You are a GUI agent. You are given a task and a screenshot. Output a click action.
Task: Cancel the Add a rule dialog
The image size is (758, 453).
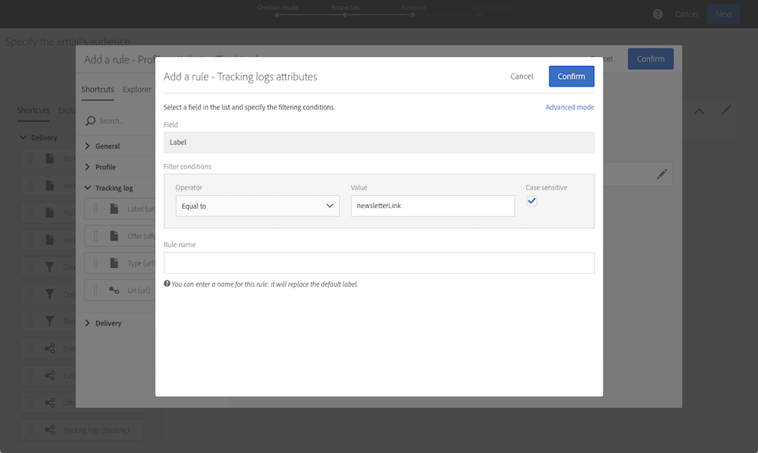pos(522,77)
